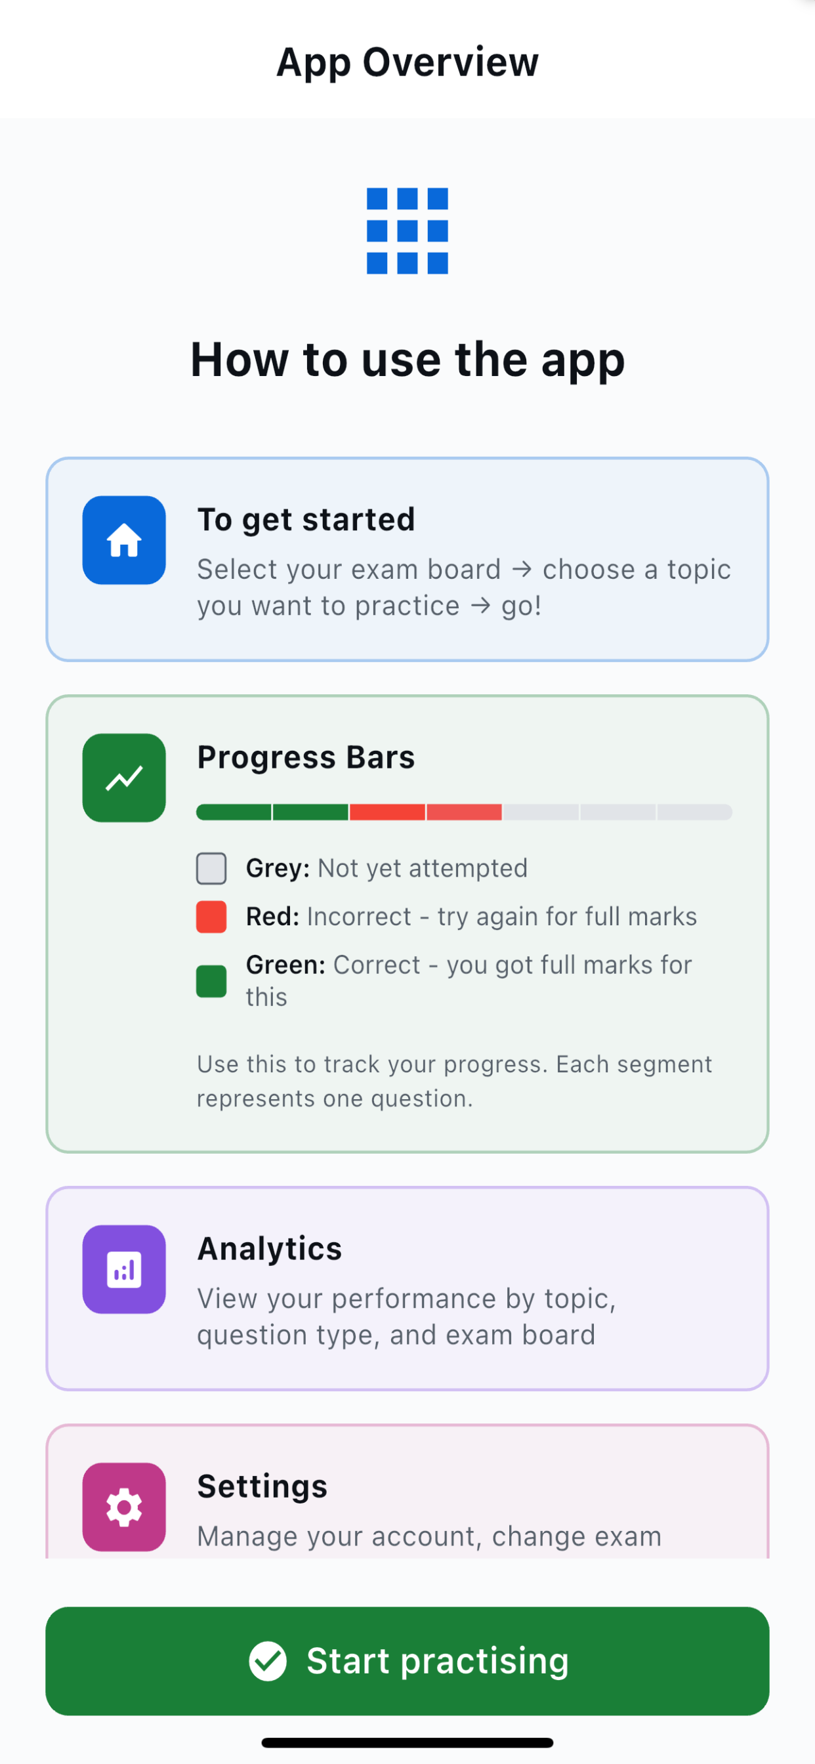
Task: Tap the pink settings gear icon
Action: click(124, 1507)
